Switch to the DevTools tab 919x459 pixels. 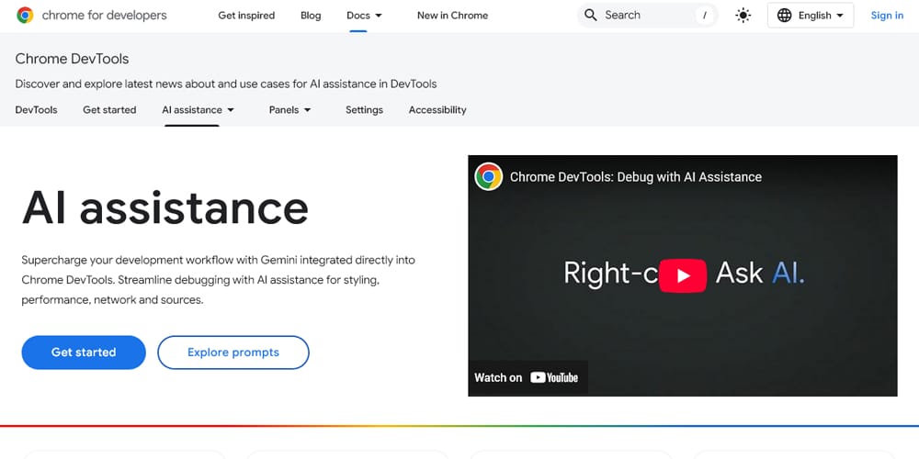[37, 109]
